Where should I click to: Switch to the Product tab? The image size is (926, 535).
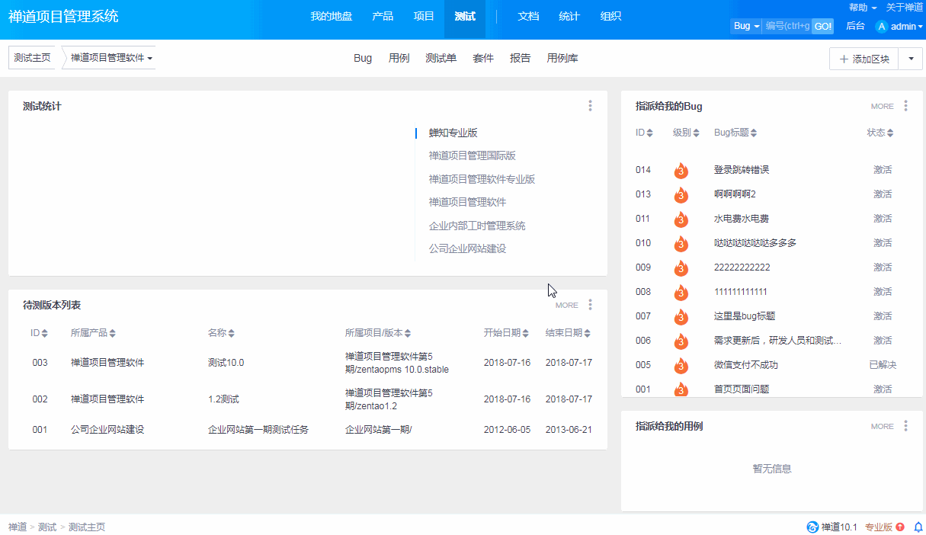click(x=383, y=17)
